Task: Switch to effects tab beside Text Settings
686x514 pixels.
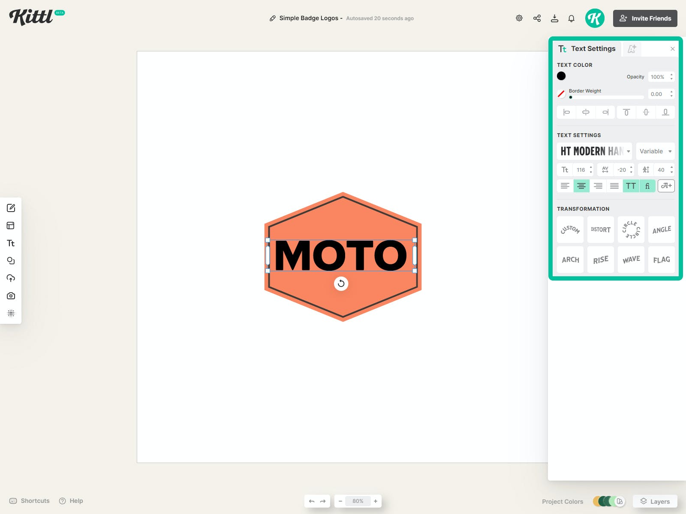Action: click(632, 49)
